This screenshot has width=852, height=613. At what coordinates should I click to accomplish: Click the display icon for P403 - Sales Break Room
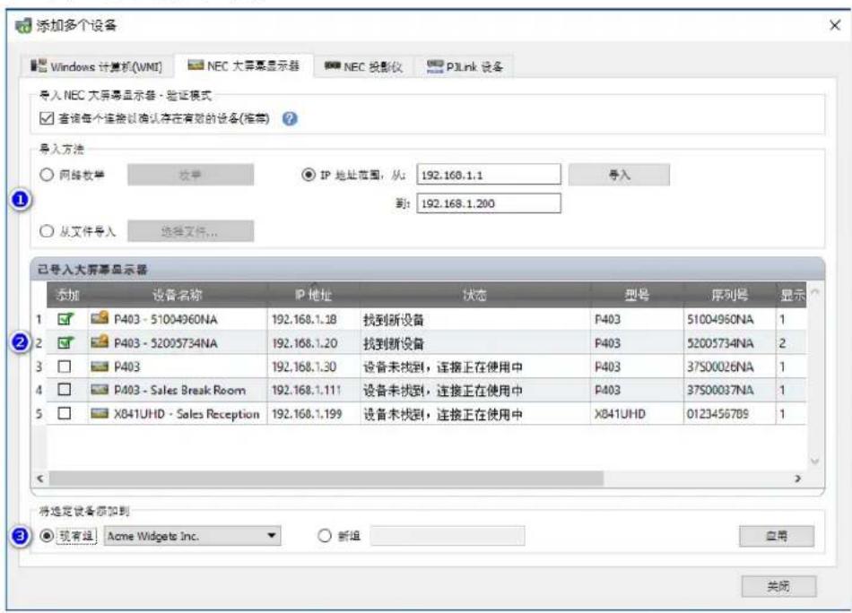pos(100,390)
